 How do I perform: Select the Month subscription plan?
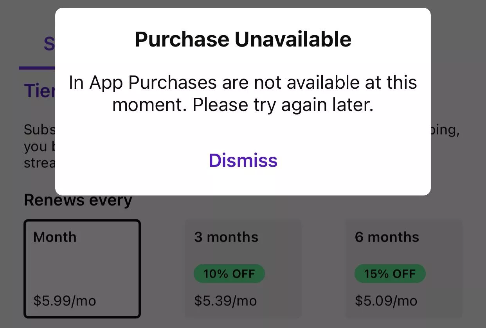pos(82,270)
